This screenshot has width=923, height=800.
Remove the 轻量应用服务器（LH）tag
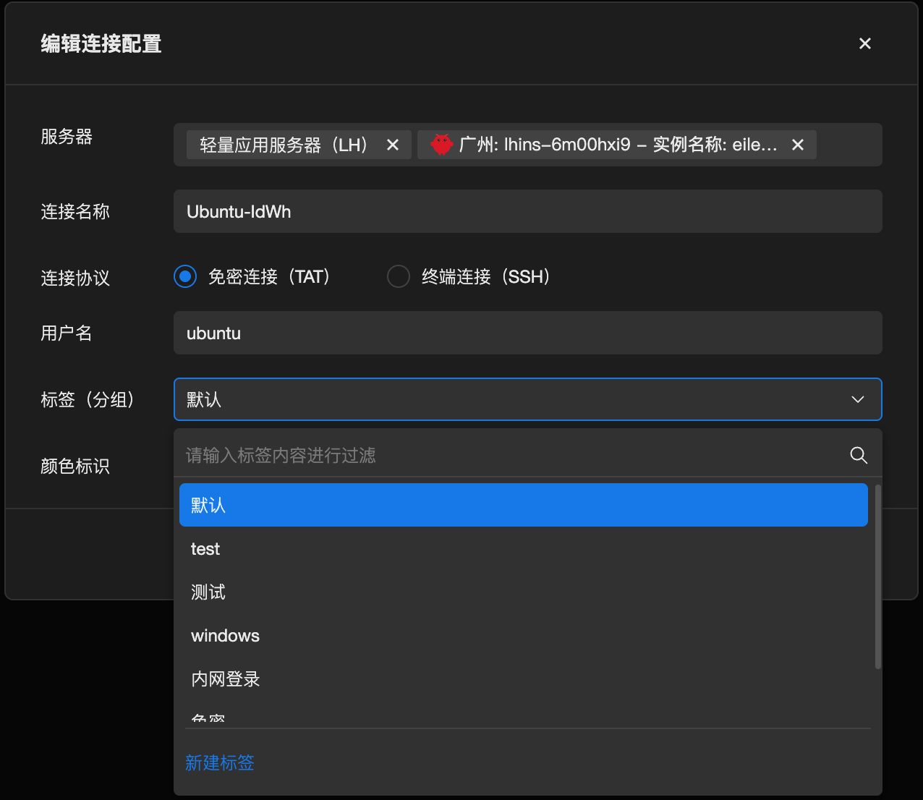click(393, 145)
